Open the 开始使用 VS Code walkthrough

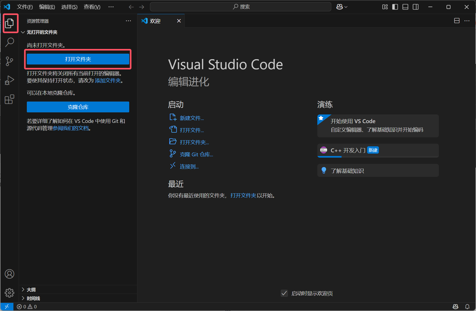pos(378,126)
